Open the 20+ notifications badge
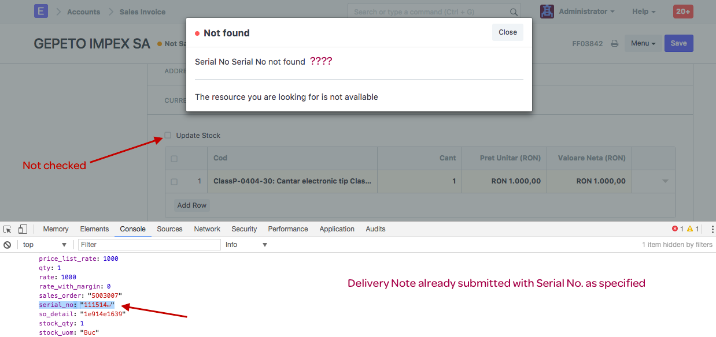The height and width of the screenshot is (337, 716). pyautogui.click(x=683, y=12)
